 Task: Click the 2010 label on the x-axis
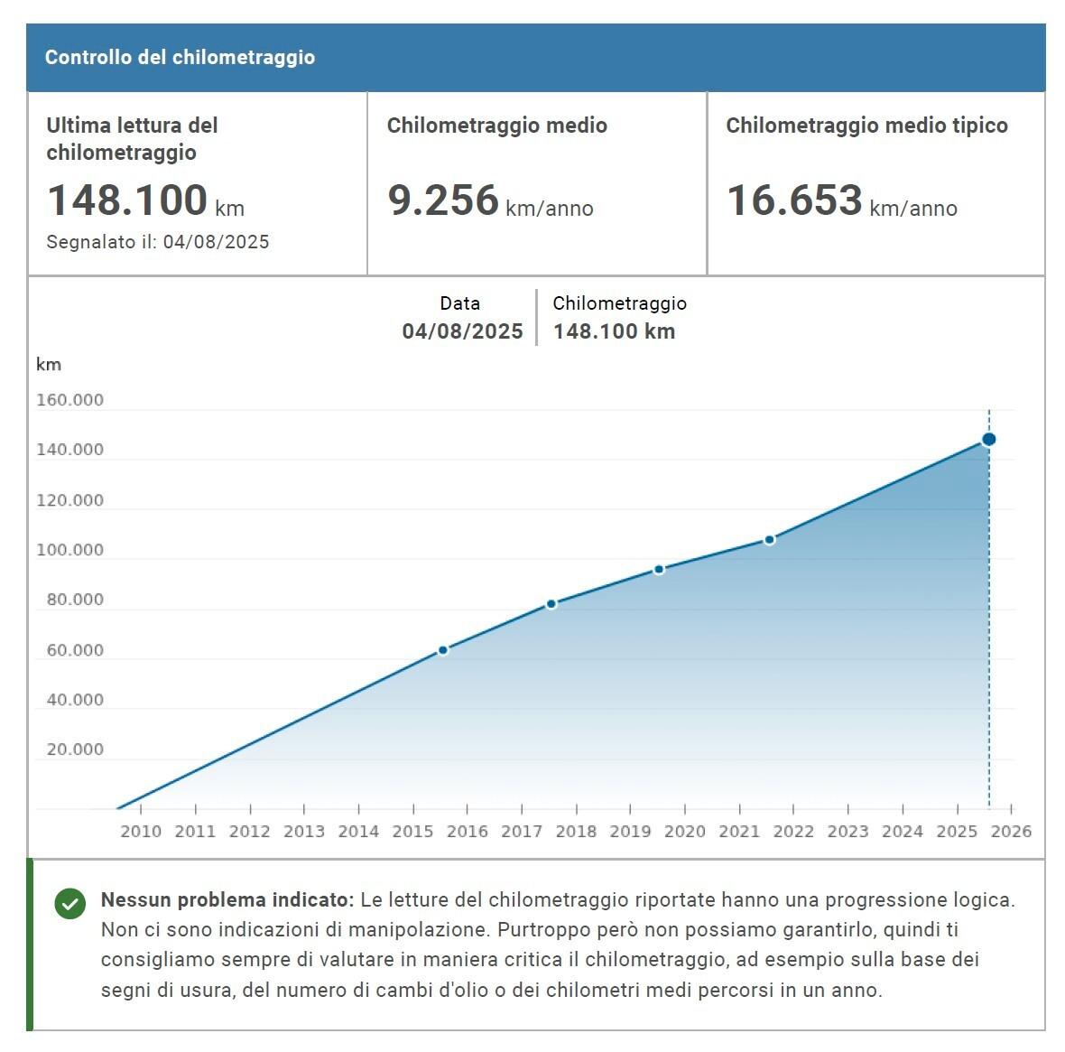point(141,832)
